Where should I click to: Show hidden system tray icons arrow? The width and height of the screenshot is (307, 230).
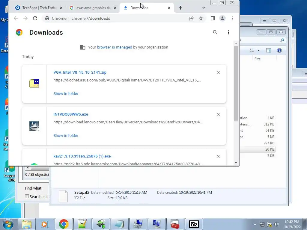pyautogui.click(x=255, y=224)
